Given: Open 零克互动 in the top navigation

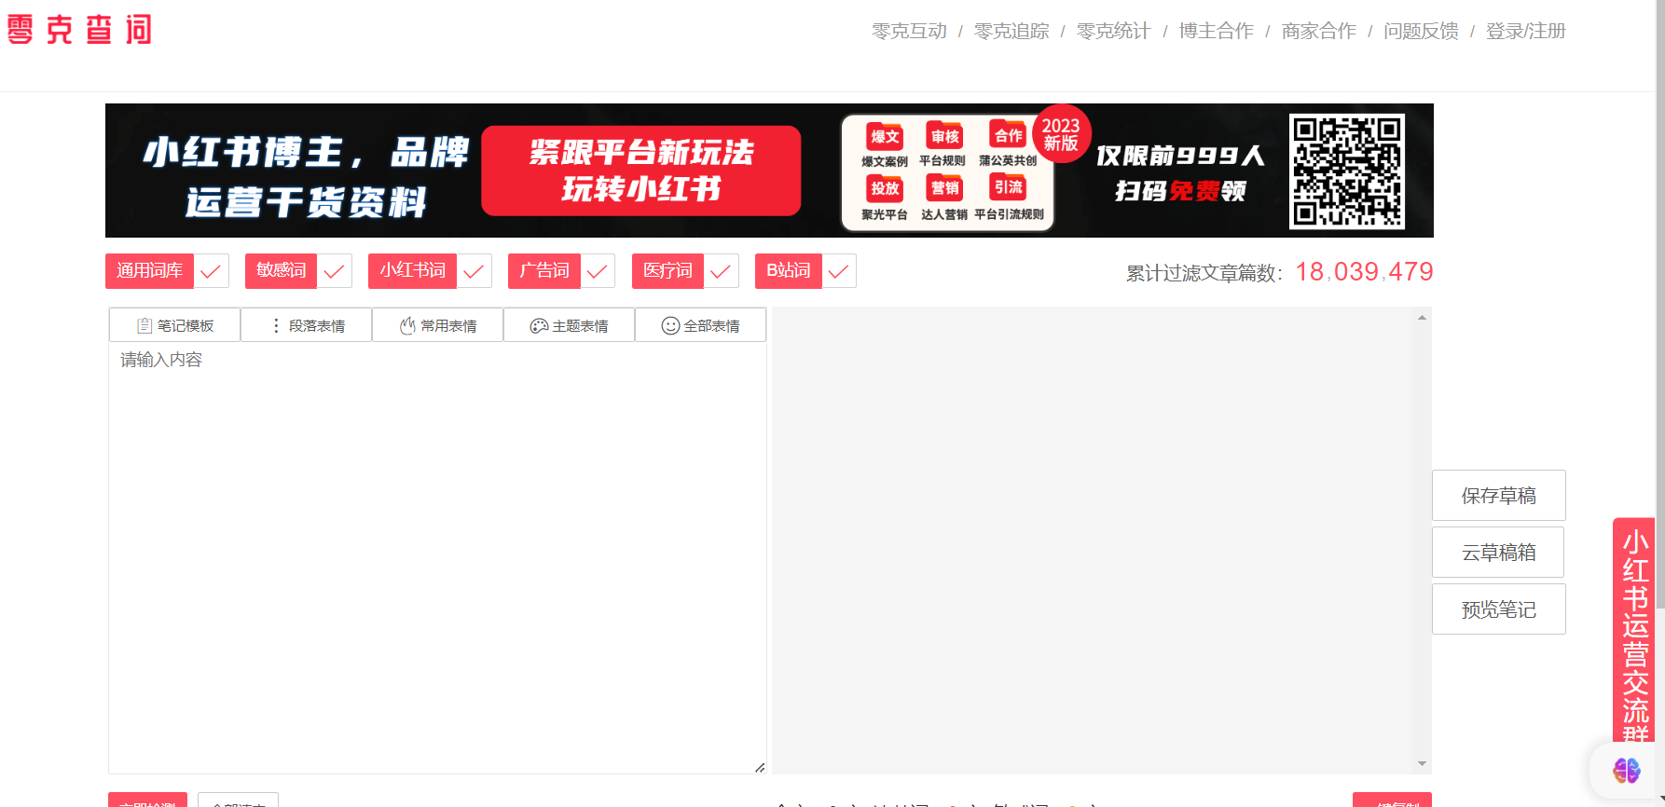Looking at the screenshot, I should click(x=909, y=31).
